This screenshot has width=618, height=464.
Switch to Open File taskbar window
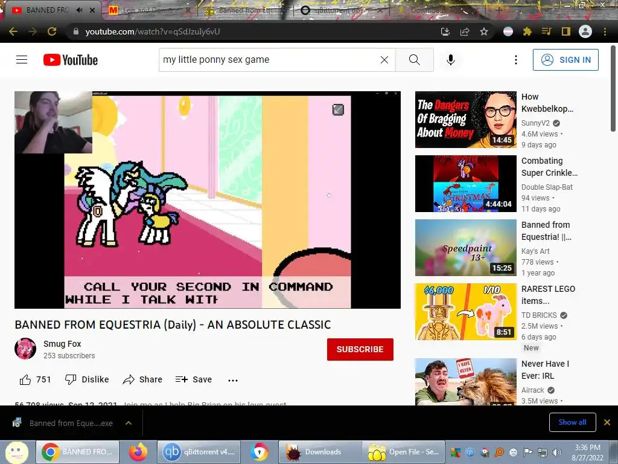click(x=403, y=452)
